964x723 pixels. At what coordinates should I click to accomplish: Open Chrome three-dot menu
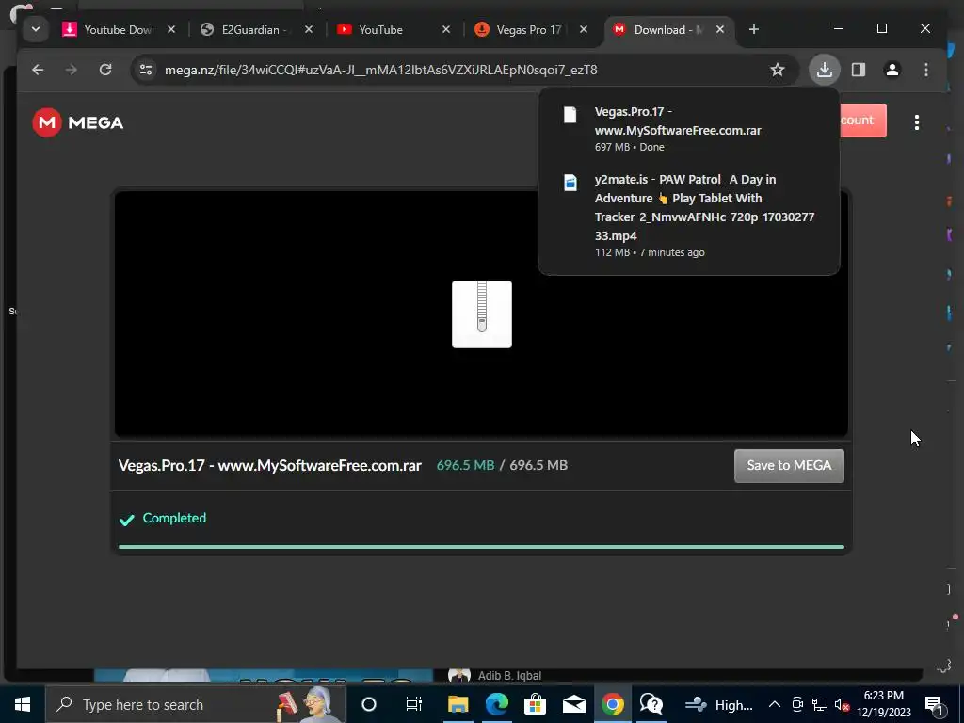point(926,70)
